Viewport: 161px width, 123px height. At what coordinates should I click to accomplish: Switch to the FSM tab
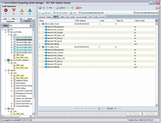(90, 17)
